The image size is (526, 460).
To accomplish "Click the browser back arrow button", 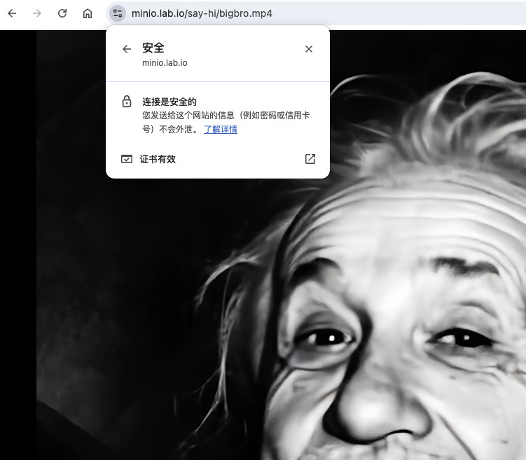I will (12, 13).
